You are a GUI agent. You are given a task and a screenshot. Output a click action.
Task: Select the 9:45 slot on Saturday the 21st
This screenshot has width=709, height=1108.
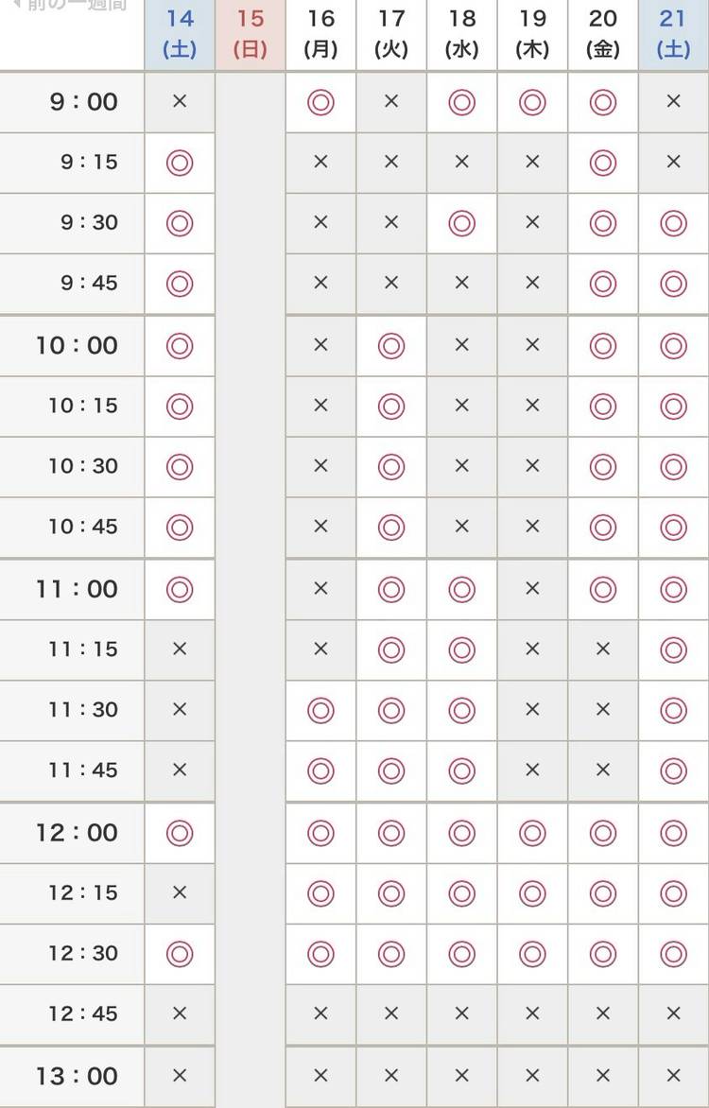coord(673,283)
